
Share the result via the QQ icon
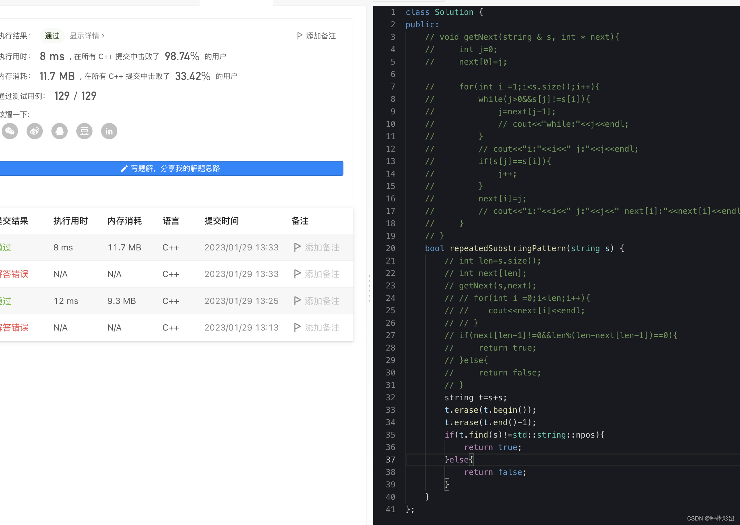[x=59, y=131]
